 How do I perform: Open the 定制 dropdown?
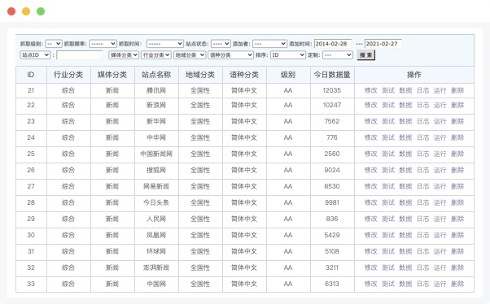(x=338, y=55)
